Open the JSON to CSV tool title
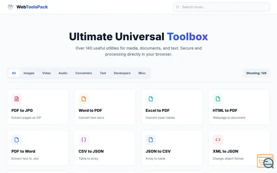 158,151
